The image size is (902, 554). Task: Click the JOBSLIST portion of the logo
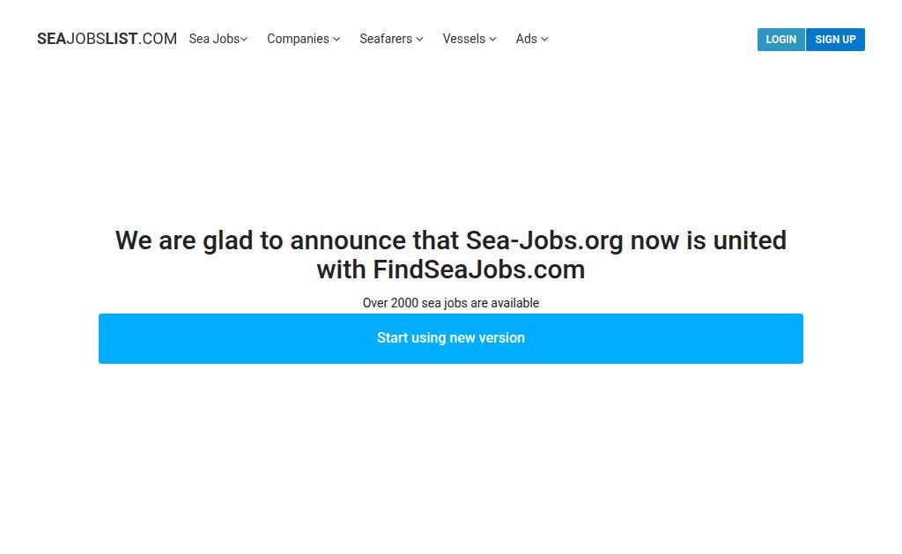point(102,39)
